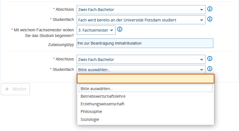Select 'Betriebswirtschaftslehre' from the list

[103, 96]
